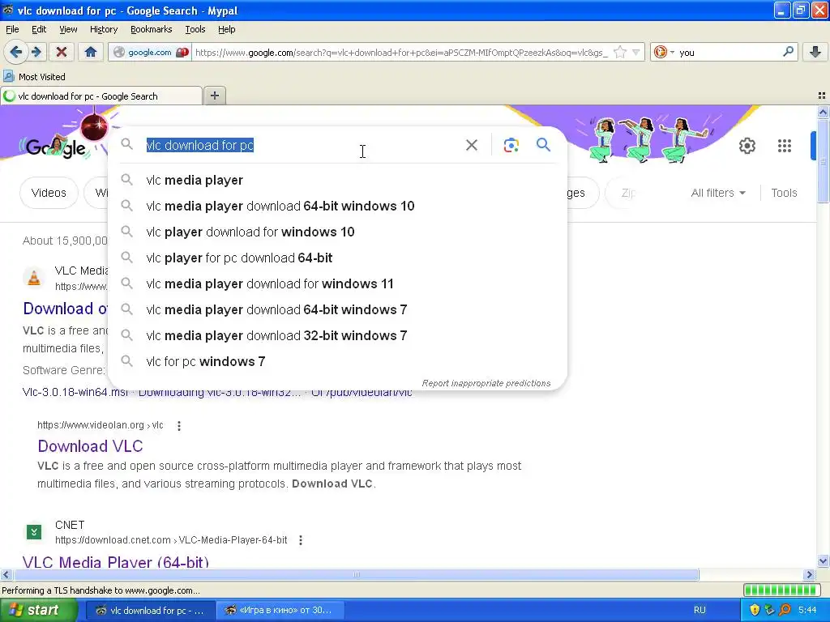The width and height of the screenshot is (830, 622).
Task: Open Google settings gear icon
Action: click(x=747, y=146)
